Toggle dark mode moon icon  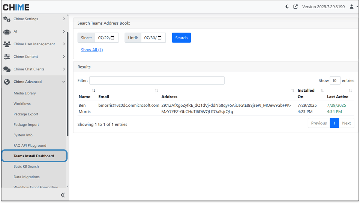(x=287, y=7)
